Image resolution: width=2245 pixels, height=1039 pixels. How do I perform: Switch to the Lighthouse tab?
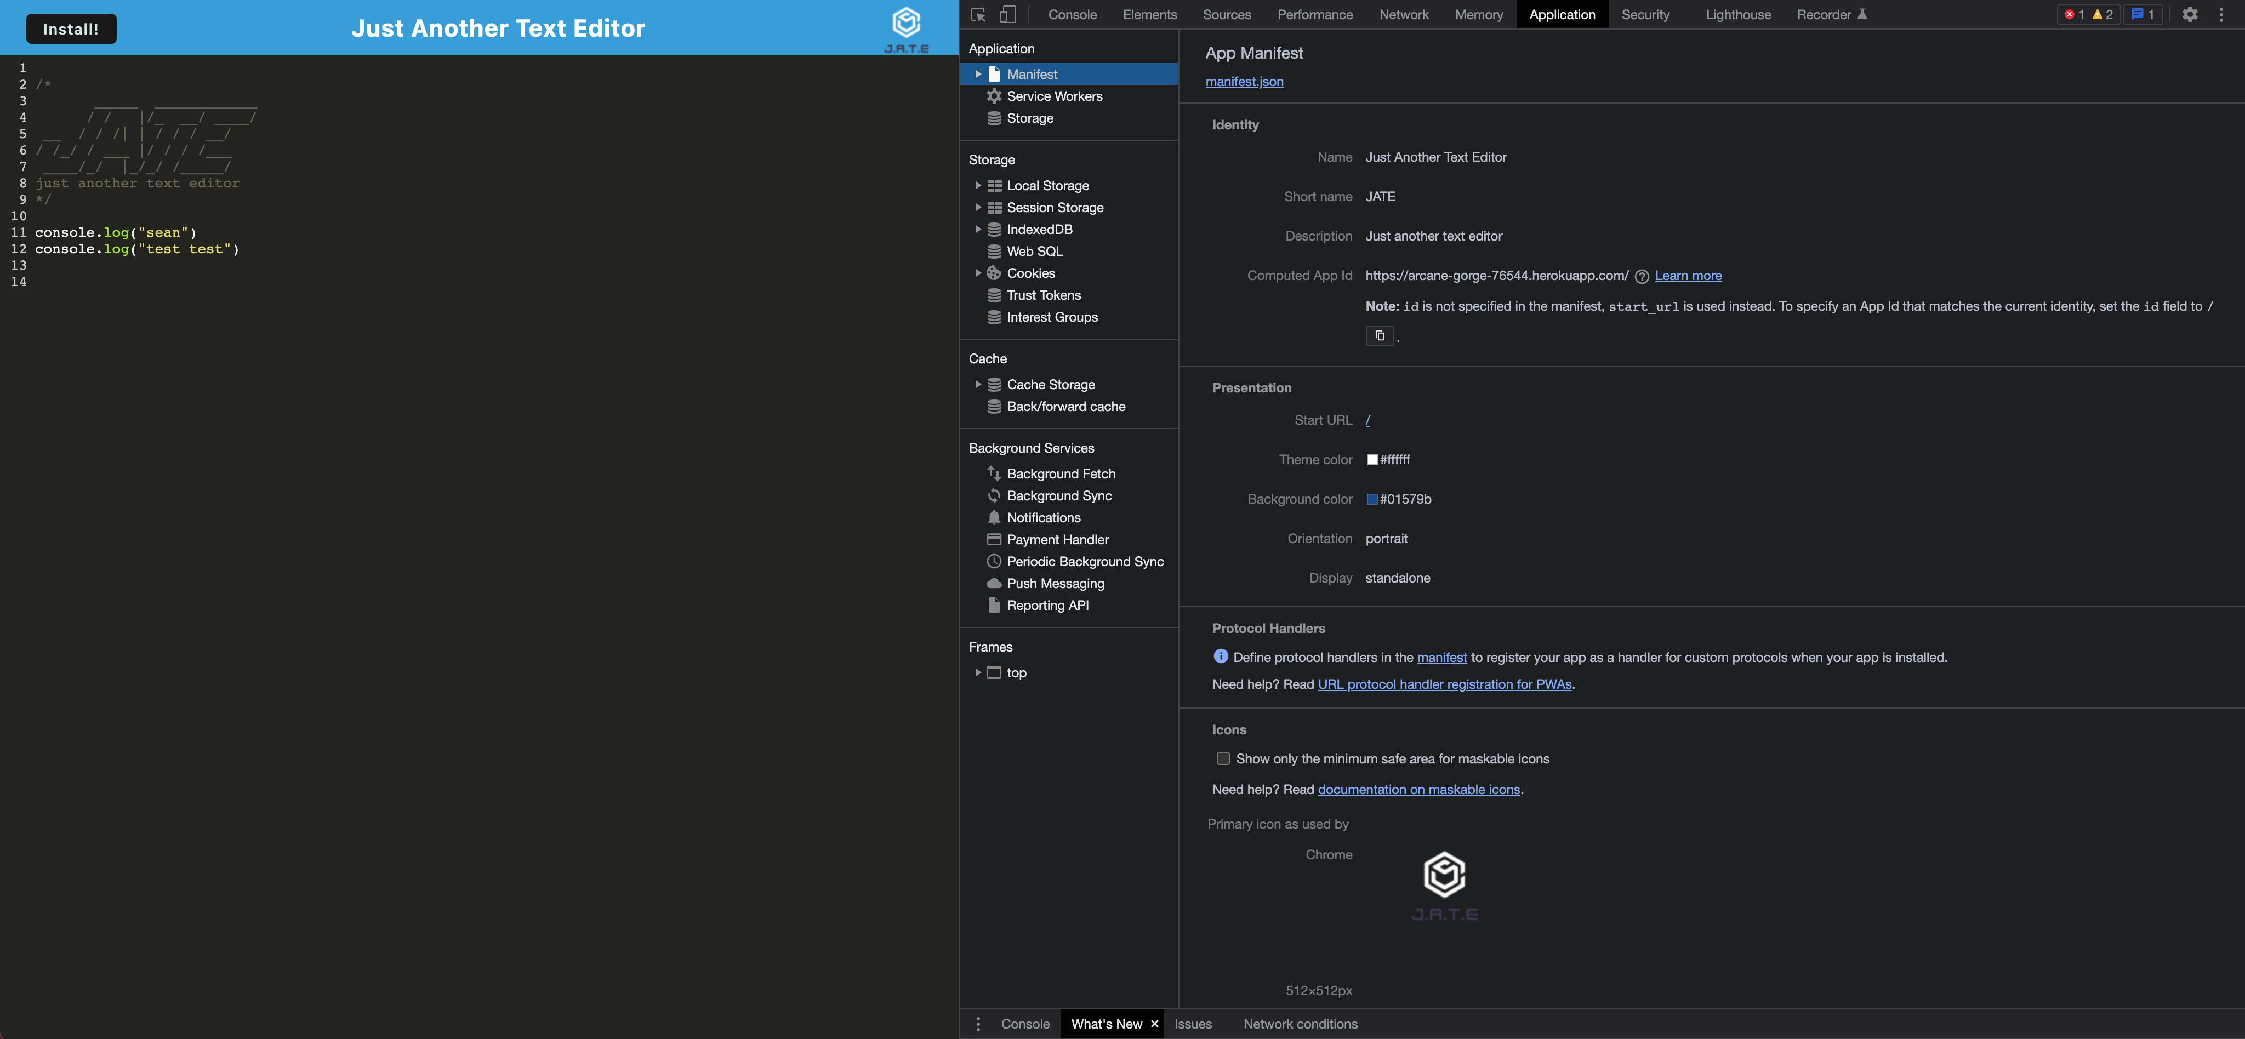coord(1738,15)
